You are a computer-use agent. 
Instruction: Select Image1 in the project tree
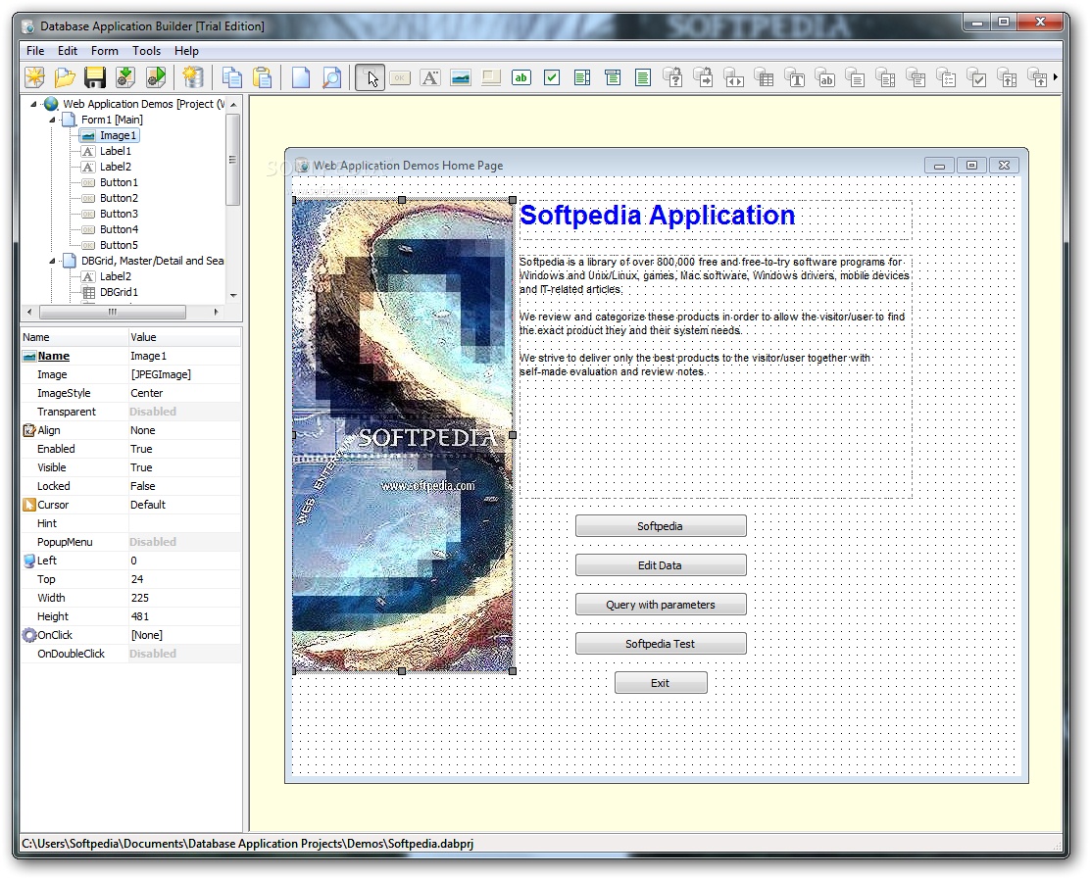click(118, 135)
